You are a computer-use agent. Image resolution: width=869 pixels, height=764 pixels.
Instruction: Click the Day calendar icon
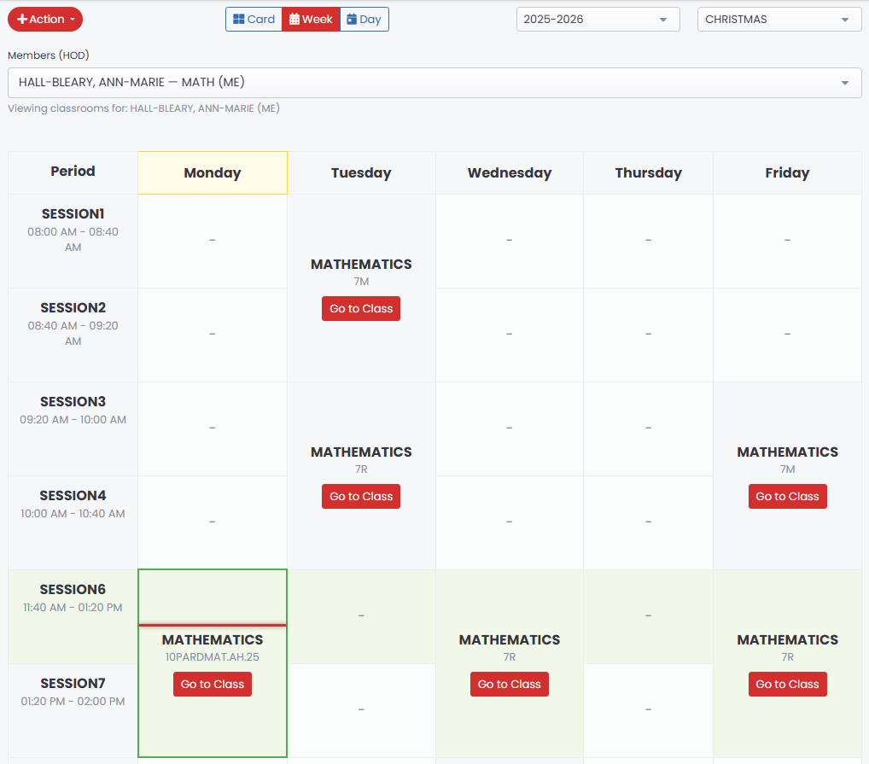tap(352, 20)
